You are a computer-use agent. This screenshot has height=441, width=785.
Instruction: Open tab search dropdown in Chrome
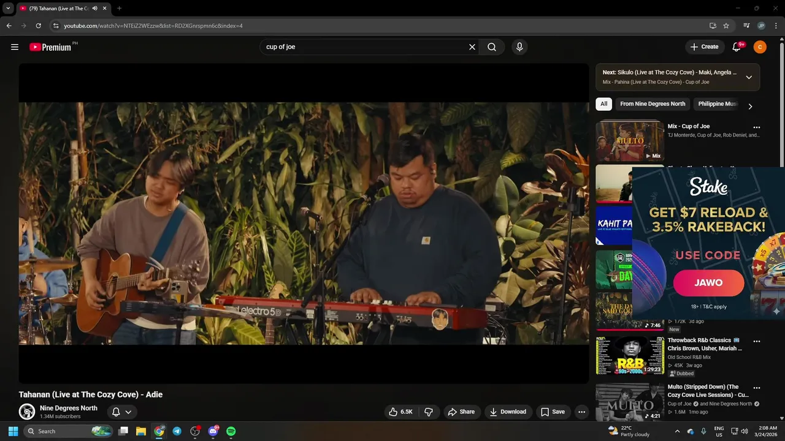click(x=8, y=9)
